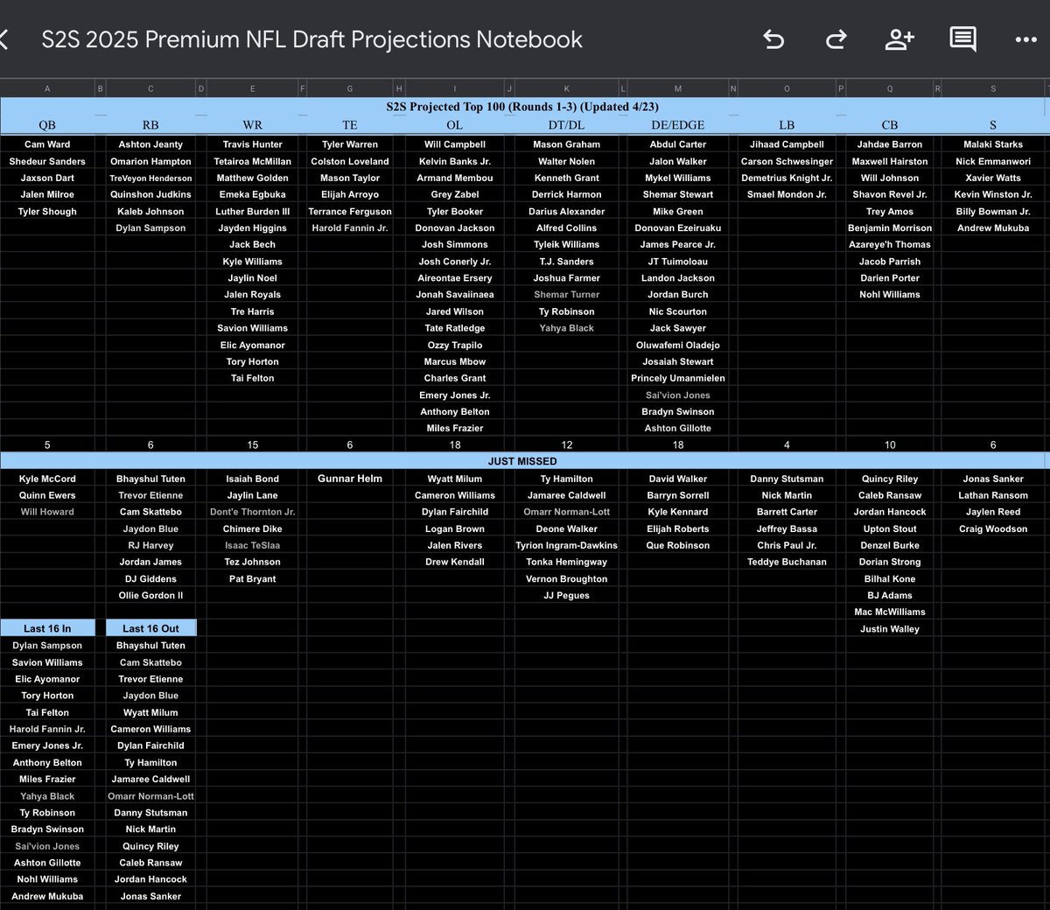Select the Harold Fannin Jr. TE cell
The image size is (1050, 910).
pyautogui.click(x=350, y=227)
